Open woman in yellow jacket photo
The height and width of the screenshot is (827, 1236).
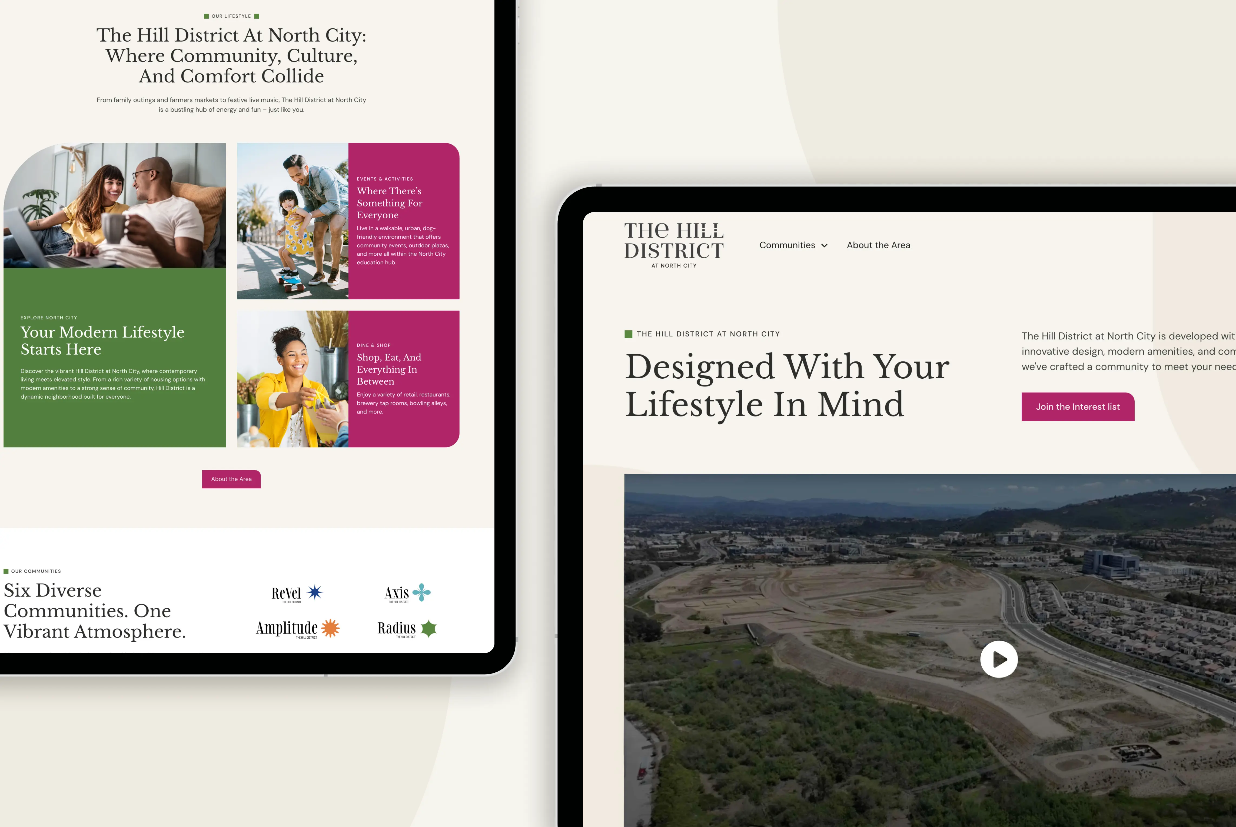(293, 379)
